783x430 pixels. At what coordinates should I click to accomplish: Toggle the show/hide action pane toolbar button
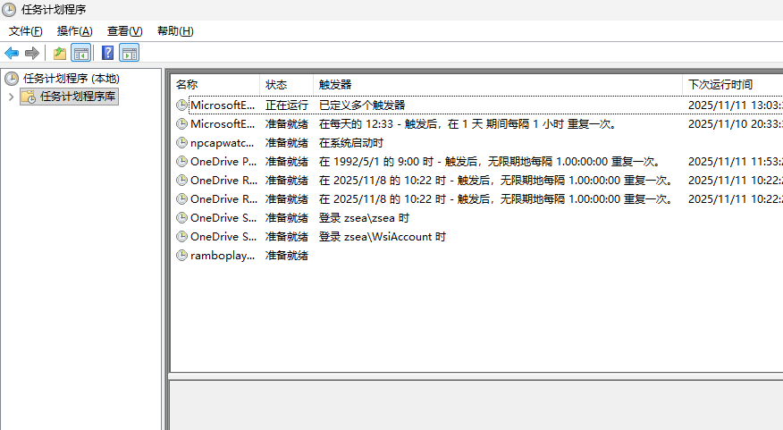130,53
